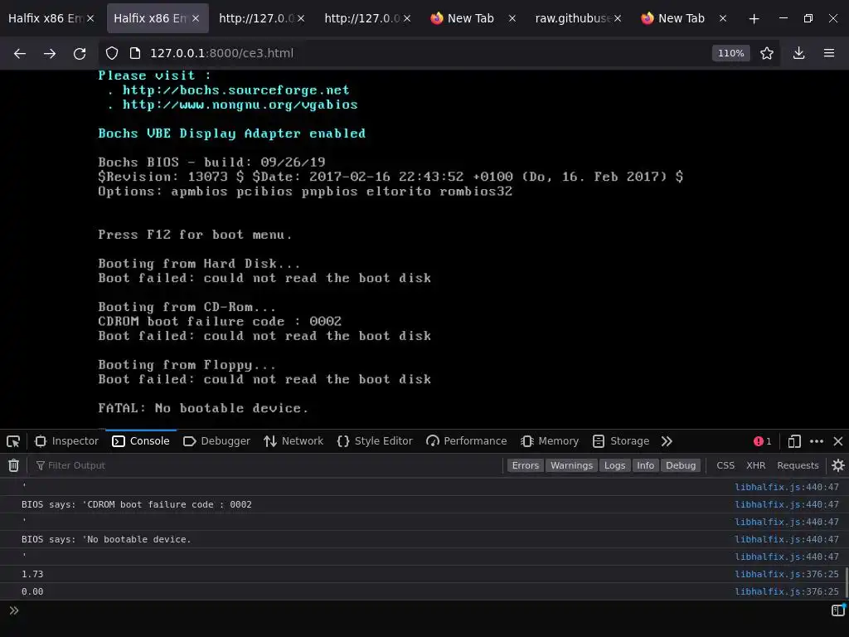Show site information page icon
849x637 pixels.
click(x=135, y=53)
